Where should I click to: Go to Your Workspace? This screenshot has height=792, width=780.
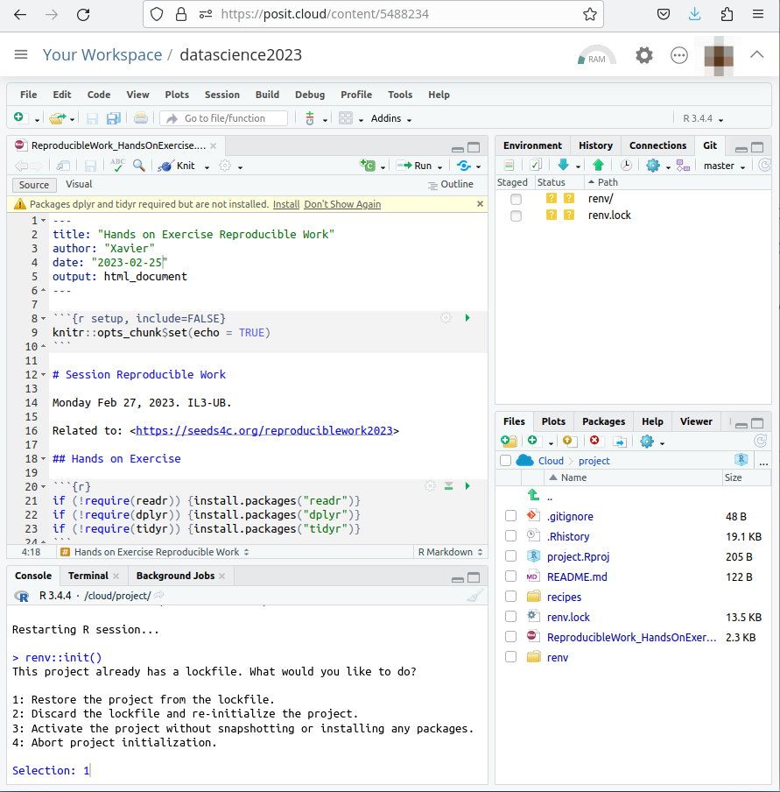102,54
